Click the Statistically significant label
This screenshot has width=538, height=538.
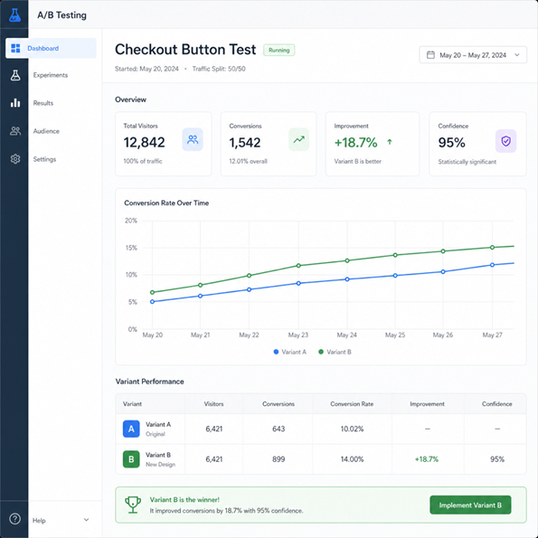[467, 162]
